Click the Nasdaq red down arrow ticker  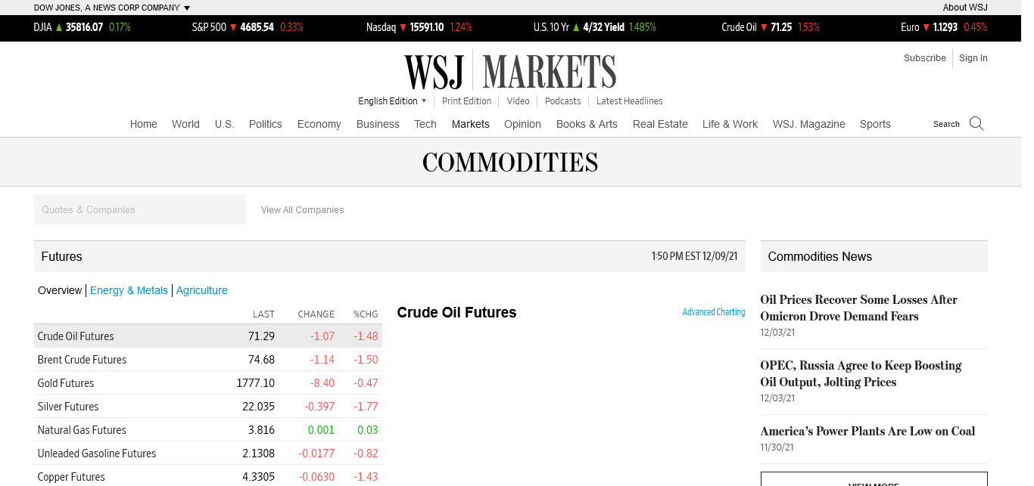point(403,27)
